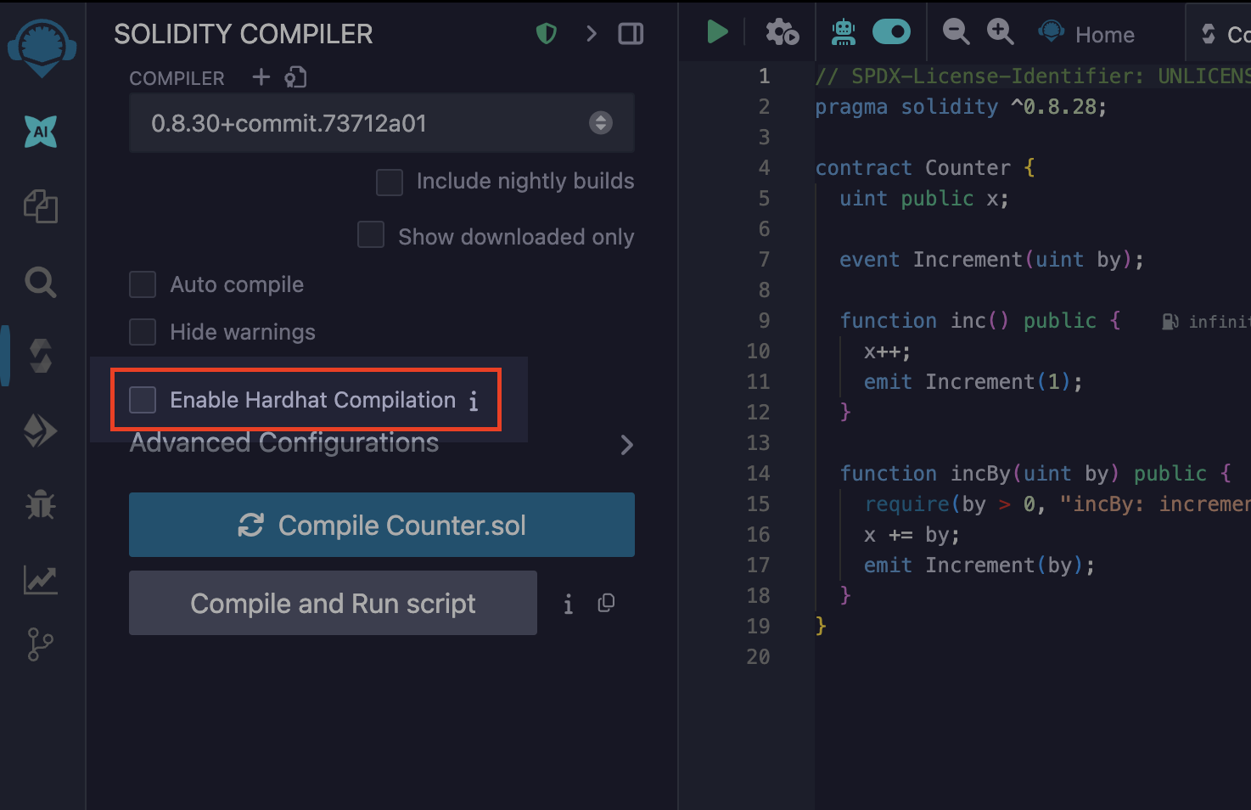Click 'pragma solidity ^0.8.28;' code line
This screenshot has height=810, width=1251.
(961, 107)
